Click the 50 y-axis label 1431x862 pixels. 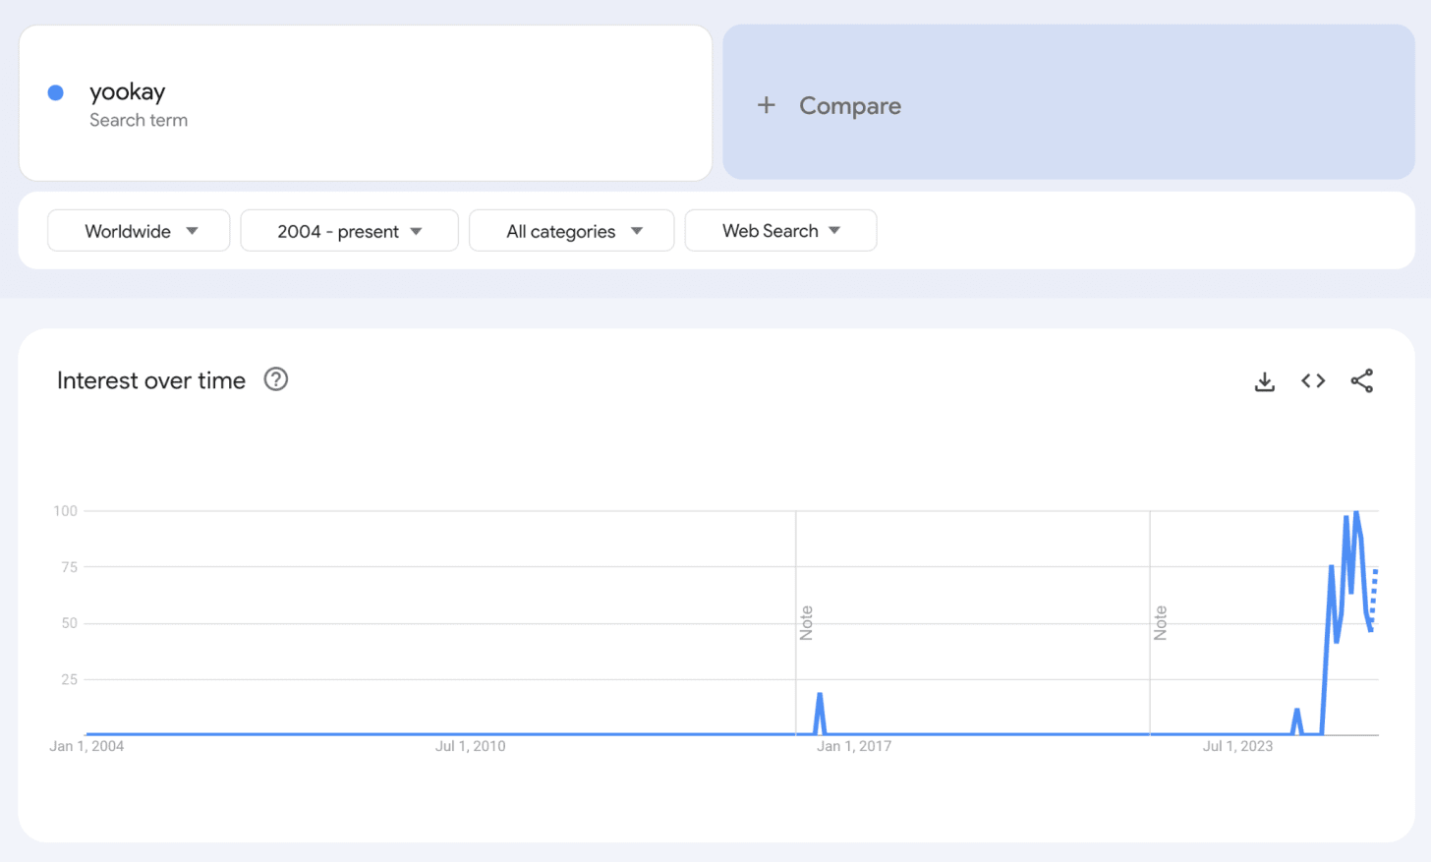pos(69,623)
